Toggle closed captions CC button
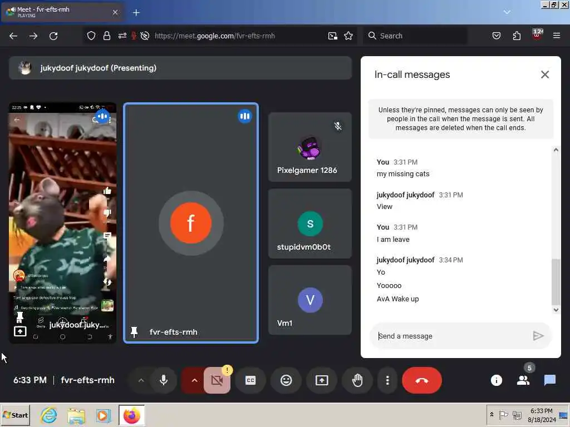570x427 pixels. click(250, 380)
